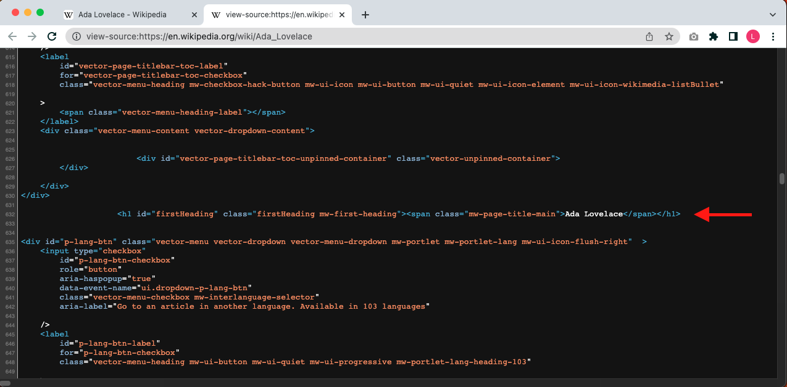This screenshot has width=787, height=387.
Task: Select the firstHeading h1 source line
Action: point(398,214)
